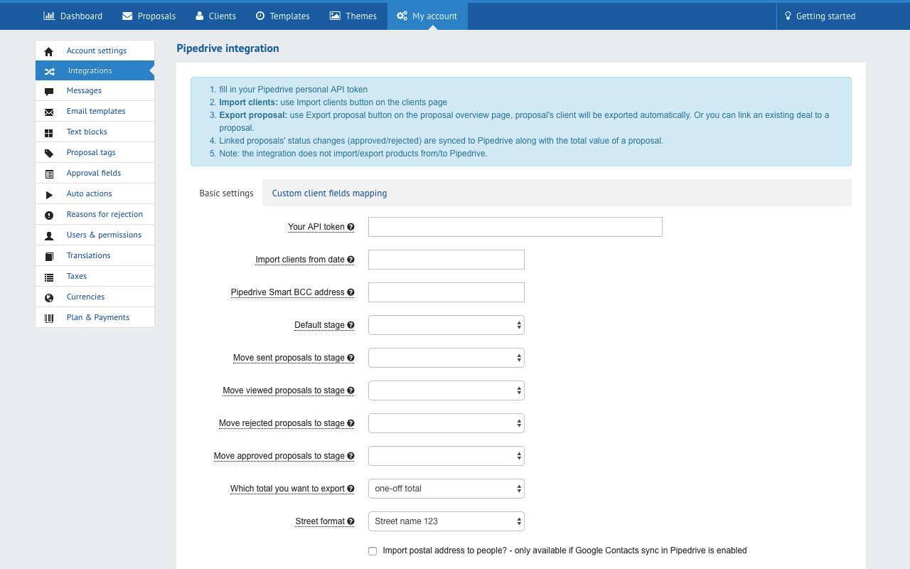This screenshot has width=910, height=569.
Task: Click help icon beside Move approved proposals to stage
Action: (x=350, y=456)
